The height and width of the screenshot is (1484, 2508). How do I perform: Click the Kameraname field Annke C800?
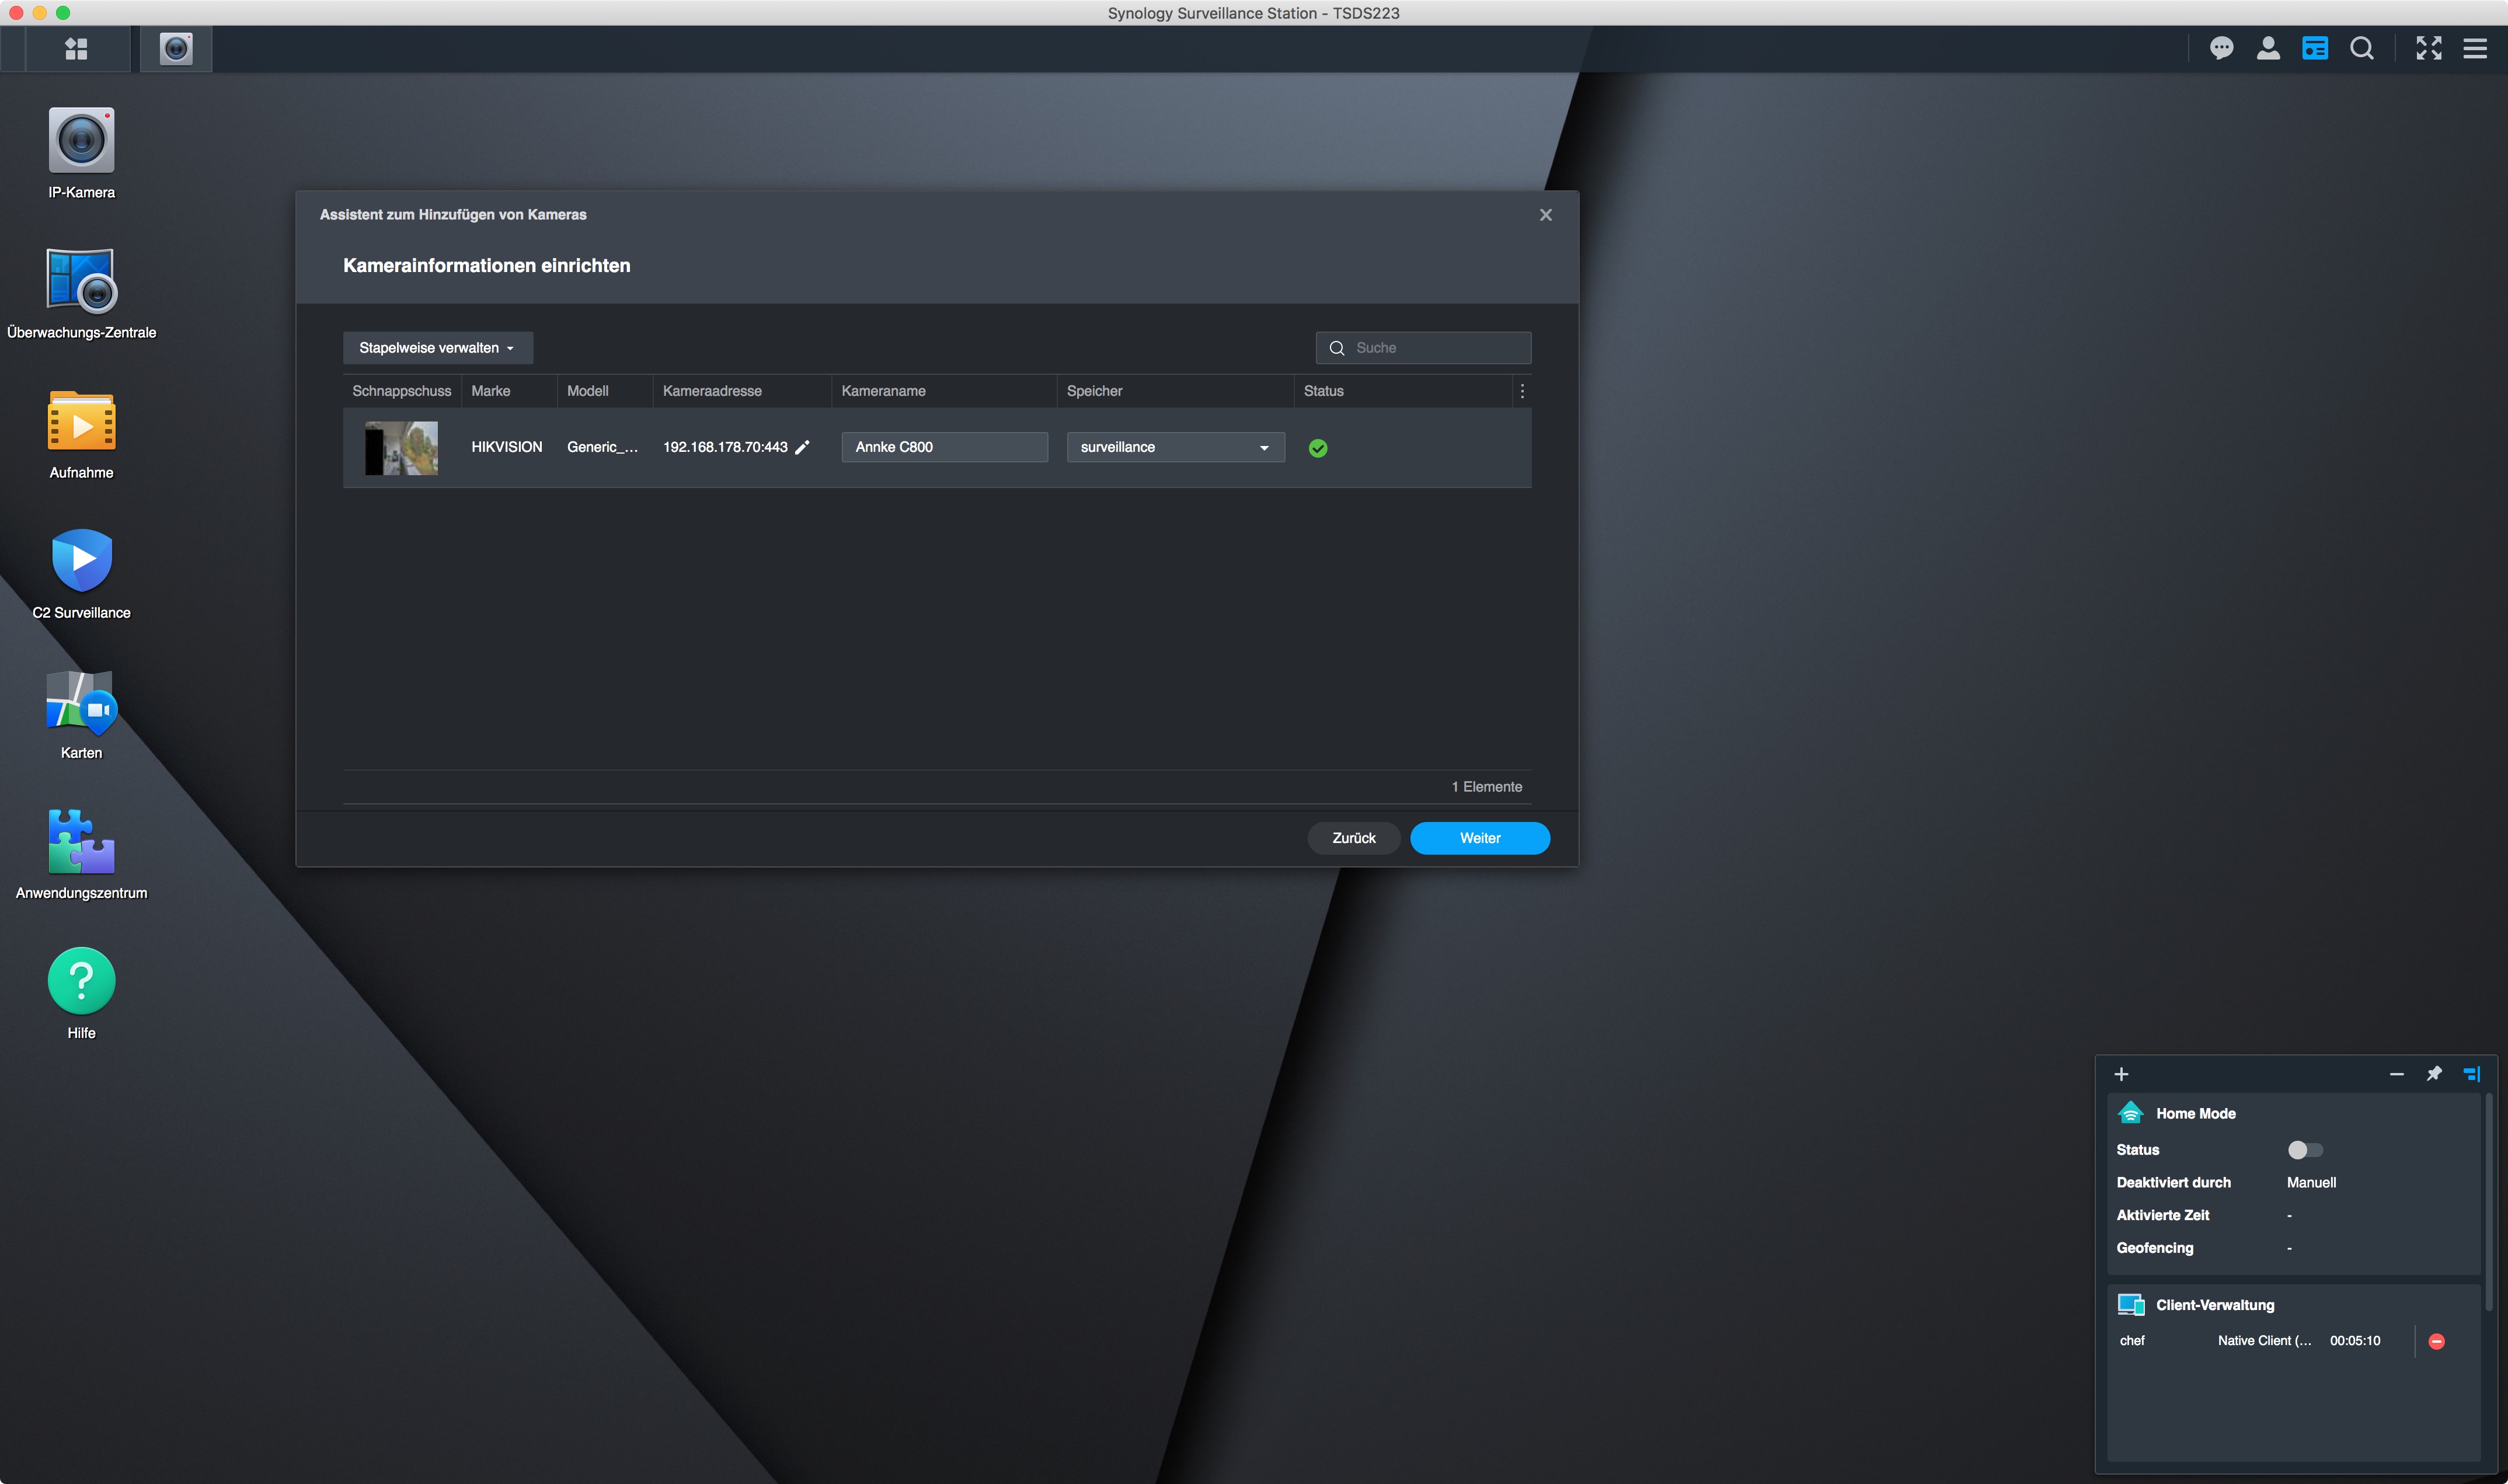pos(944,447)
